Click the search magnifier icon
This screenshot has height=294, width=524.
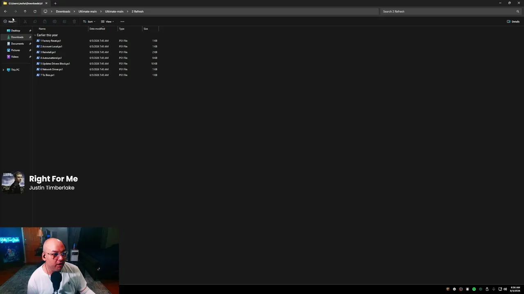(x=518, y=11)
